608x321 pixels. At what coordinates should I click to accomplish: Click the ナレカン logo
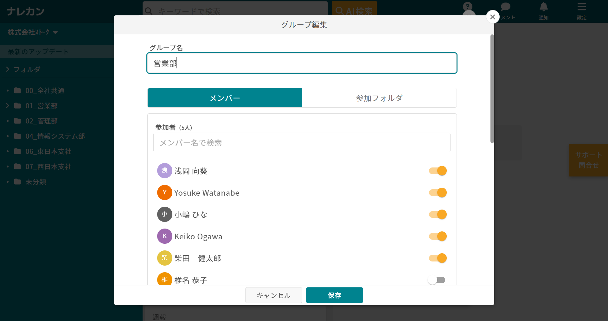point(25,11)
